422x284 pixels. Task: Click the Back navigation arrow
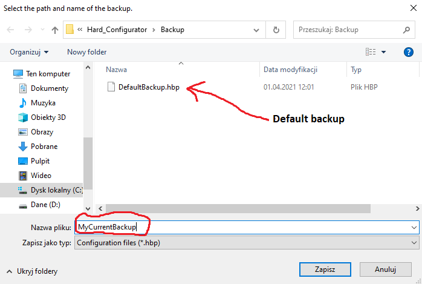11,30
